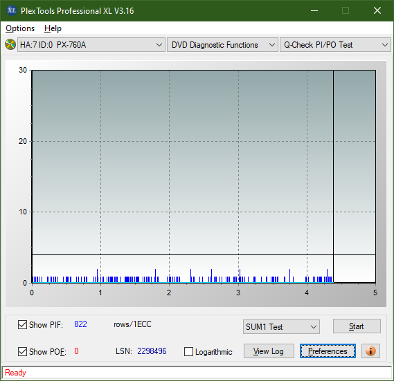Minimize the PlexTools window

314,10
